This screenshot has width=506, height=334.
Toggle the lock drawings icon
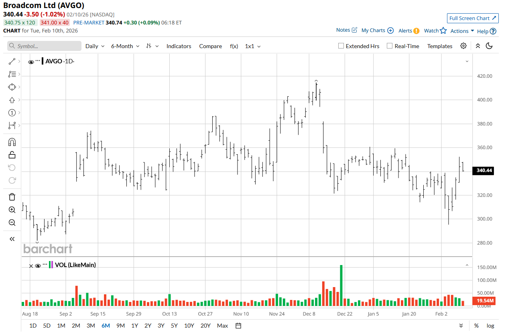[x=12, y=155]
